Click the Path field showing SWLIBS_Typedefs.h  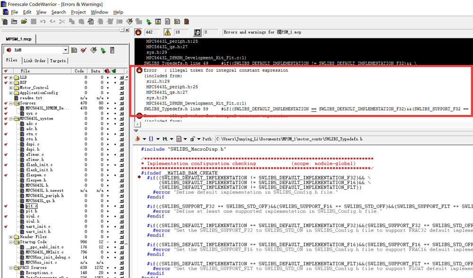click(x=344, y=139)
